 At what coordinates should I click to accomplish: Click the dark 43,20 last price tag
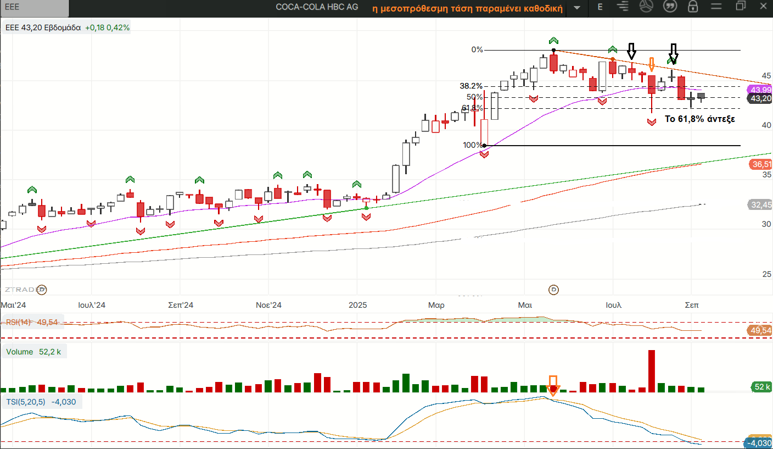tap(760, 98)
